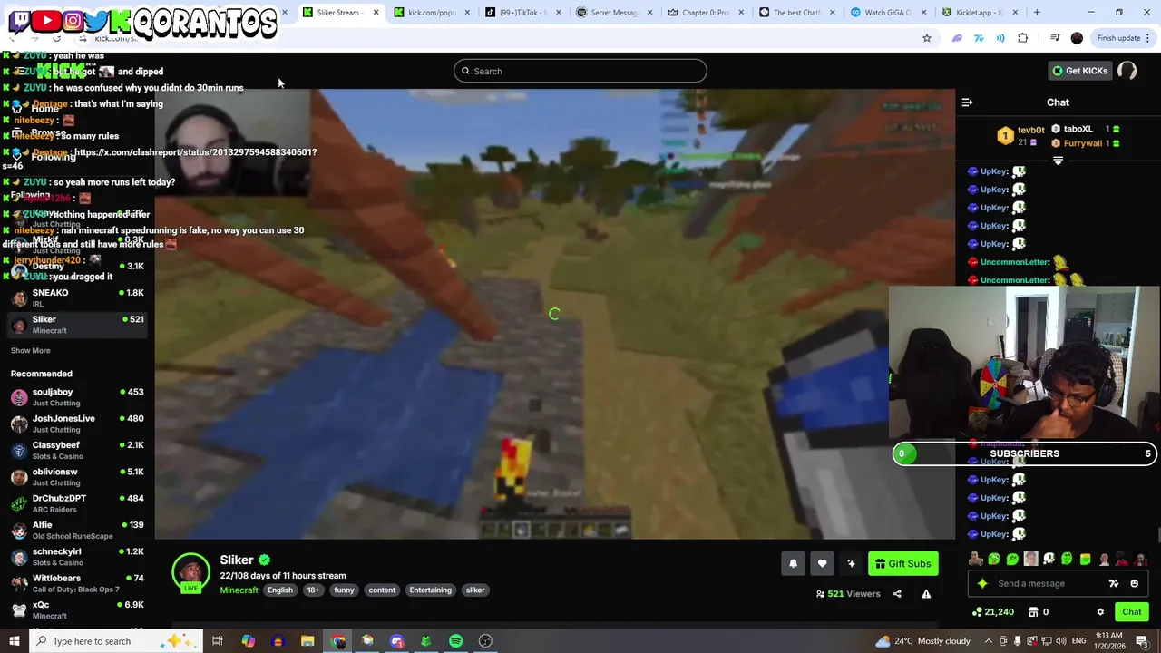Select the 18+ tag
The image size is (1161, 653).
click(x=313, y=590)
